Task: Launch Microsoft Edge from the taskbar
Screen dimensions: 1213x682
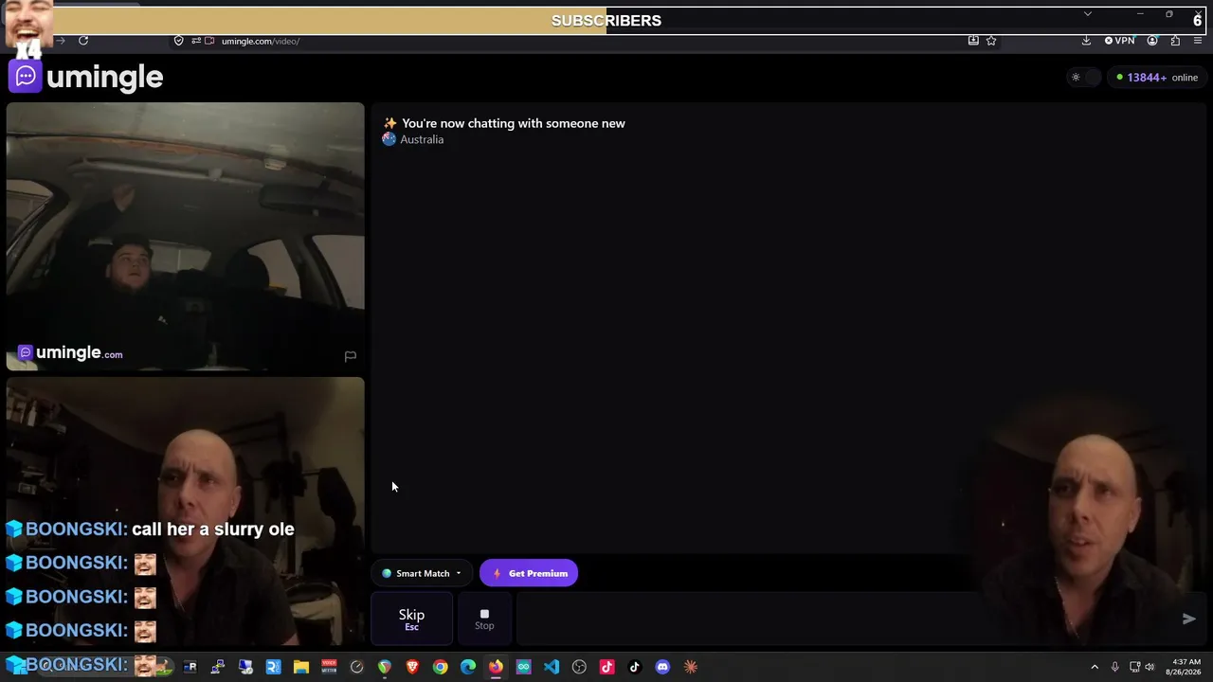Action: [468, 667]
